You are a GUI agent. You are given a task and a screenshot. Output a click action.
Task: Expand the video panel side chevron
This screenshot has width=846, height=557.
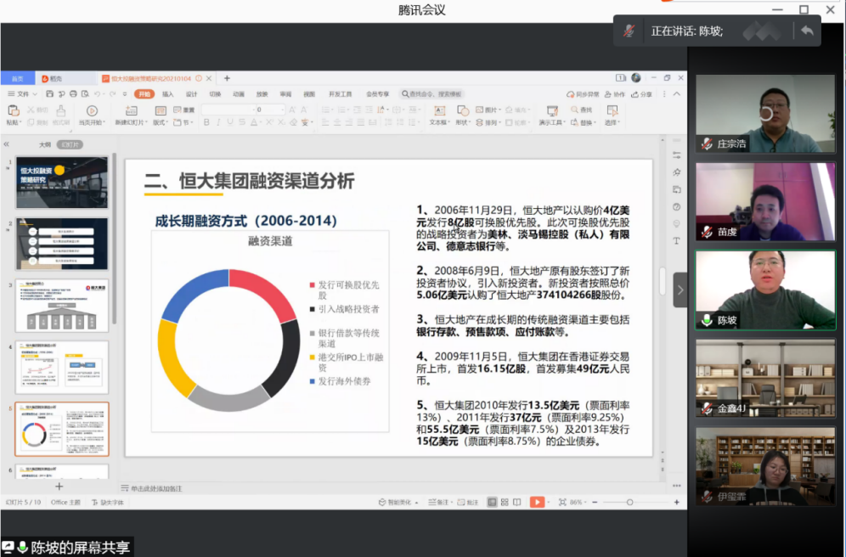[x=680, y=290]
